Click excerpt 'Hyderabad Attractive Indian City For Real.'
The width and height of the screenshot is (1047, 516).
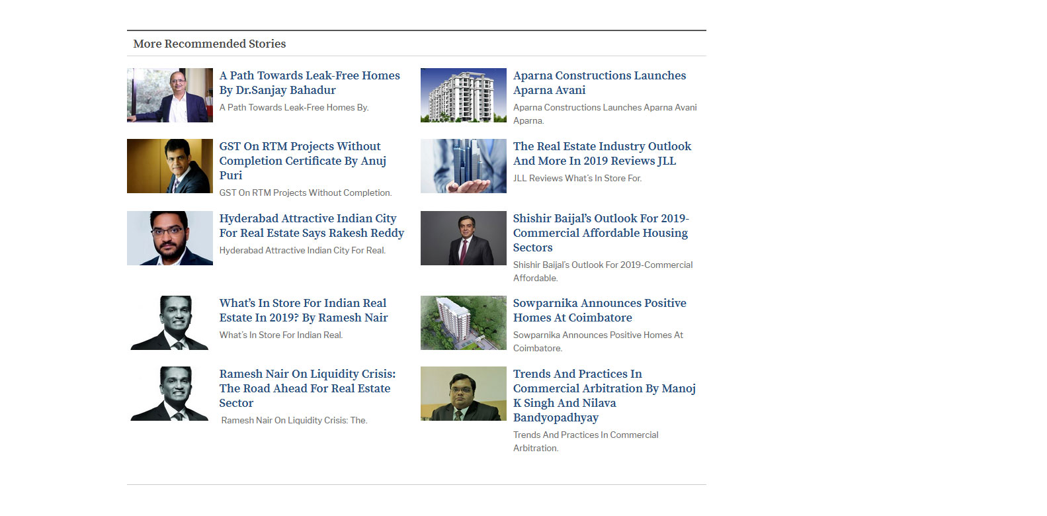click(303, 250)
